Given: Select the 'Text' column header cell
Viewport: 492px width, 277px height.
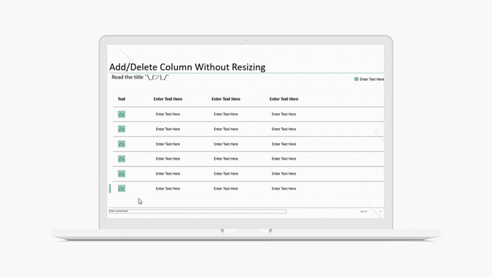Looking at the screenshot, I should point(121,99).
